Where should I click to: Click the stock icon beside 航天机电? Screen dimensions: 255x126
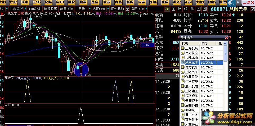182,86
